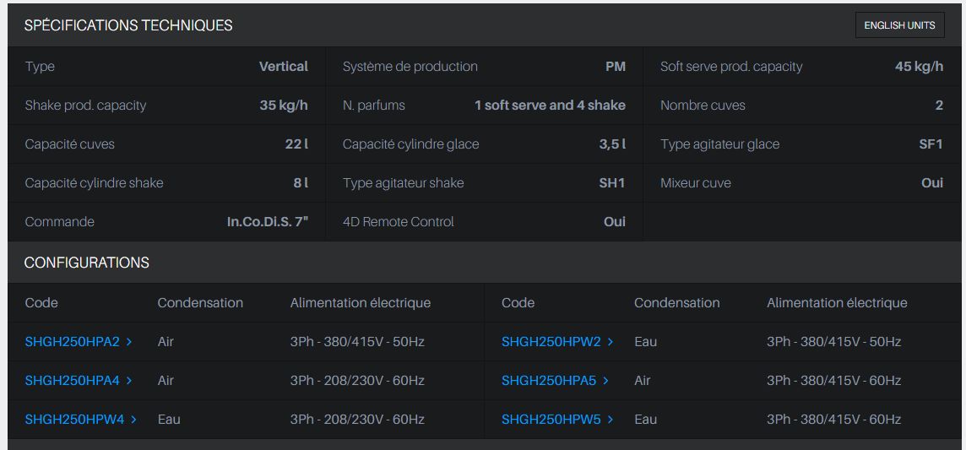
Task: Select the Spécifications Techniques section header
Action: point(128,25)
